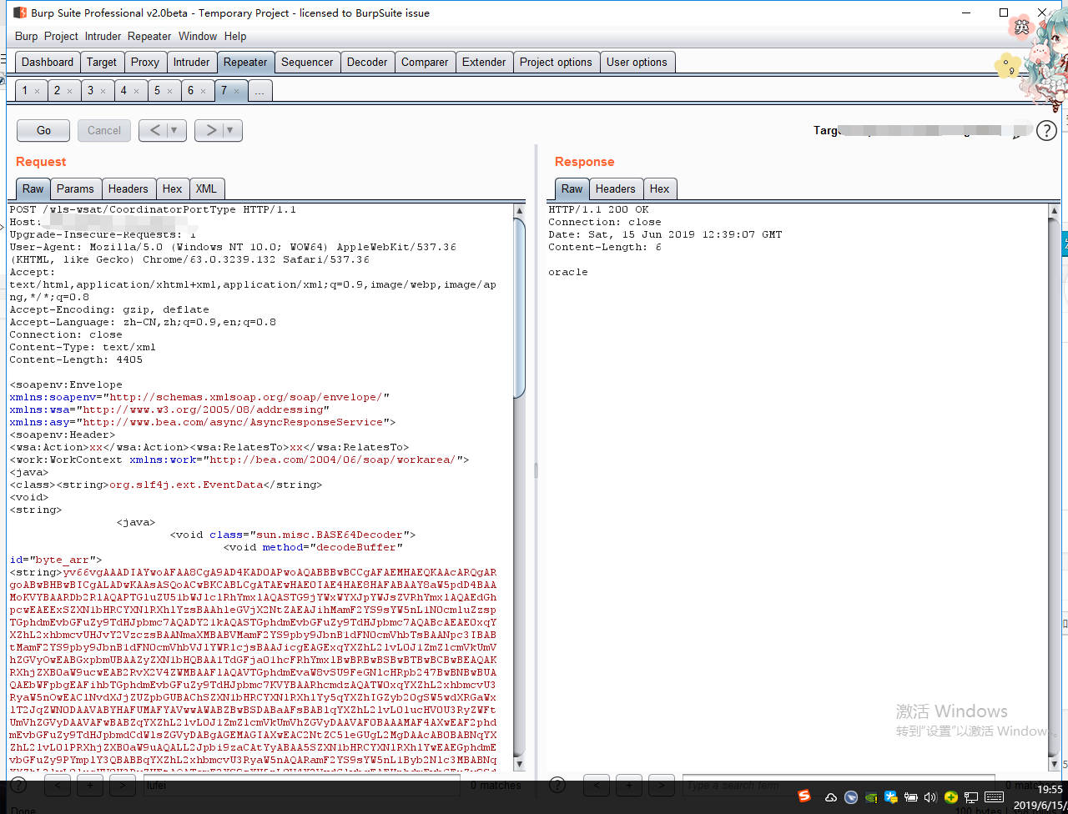Switch to the Intruder tool tab
Screen dimensions: 1068x814
[x=191, y=62]
